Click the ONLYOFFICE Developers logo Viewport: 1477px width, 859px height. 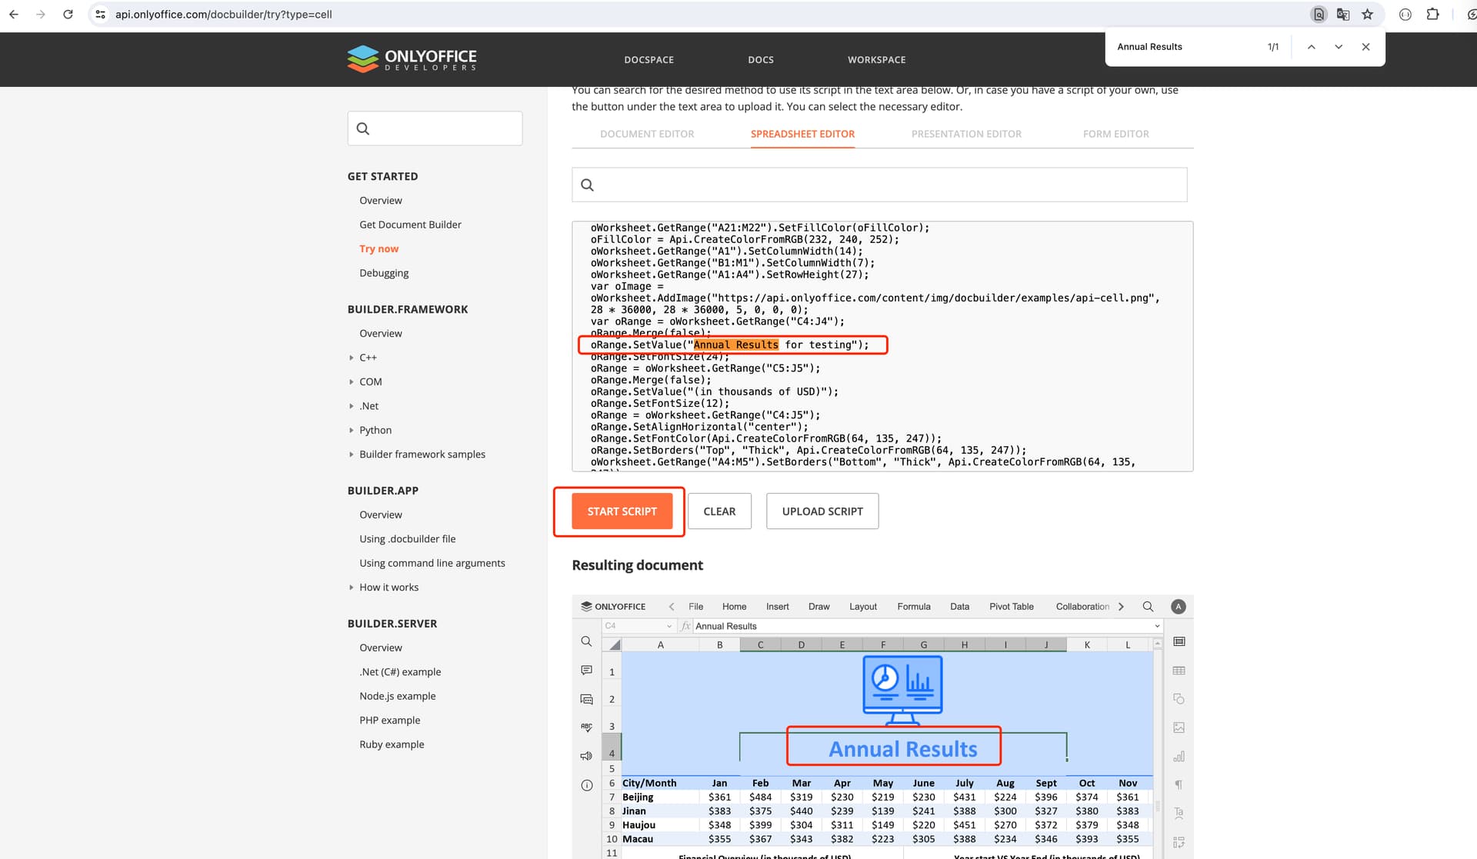412,59
